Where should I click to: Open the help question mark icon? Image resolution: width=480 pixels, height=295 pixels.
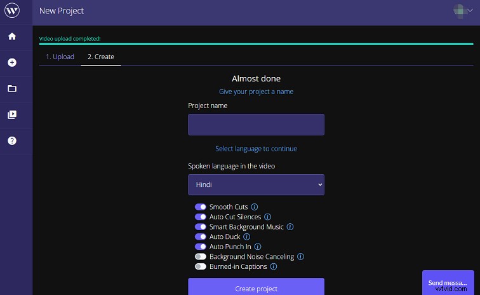point(12,141)
